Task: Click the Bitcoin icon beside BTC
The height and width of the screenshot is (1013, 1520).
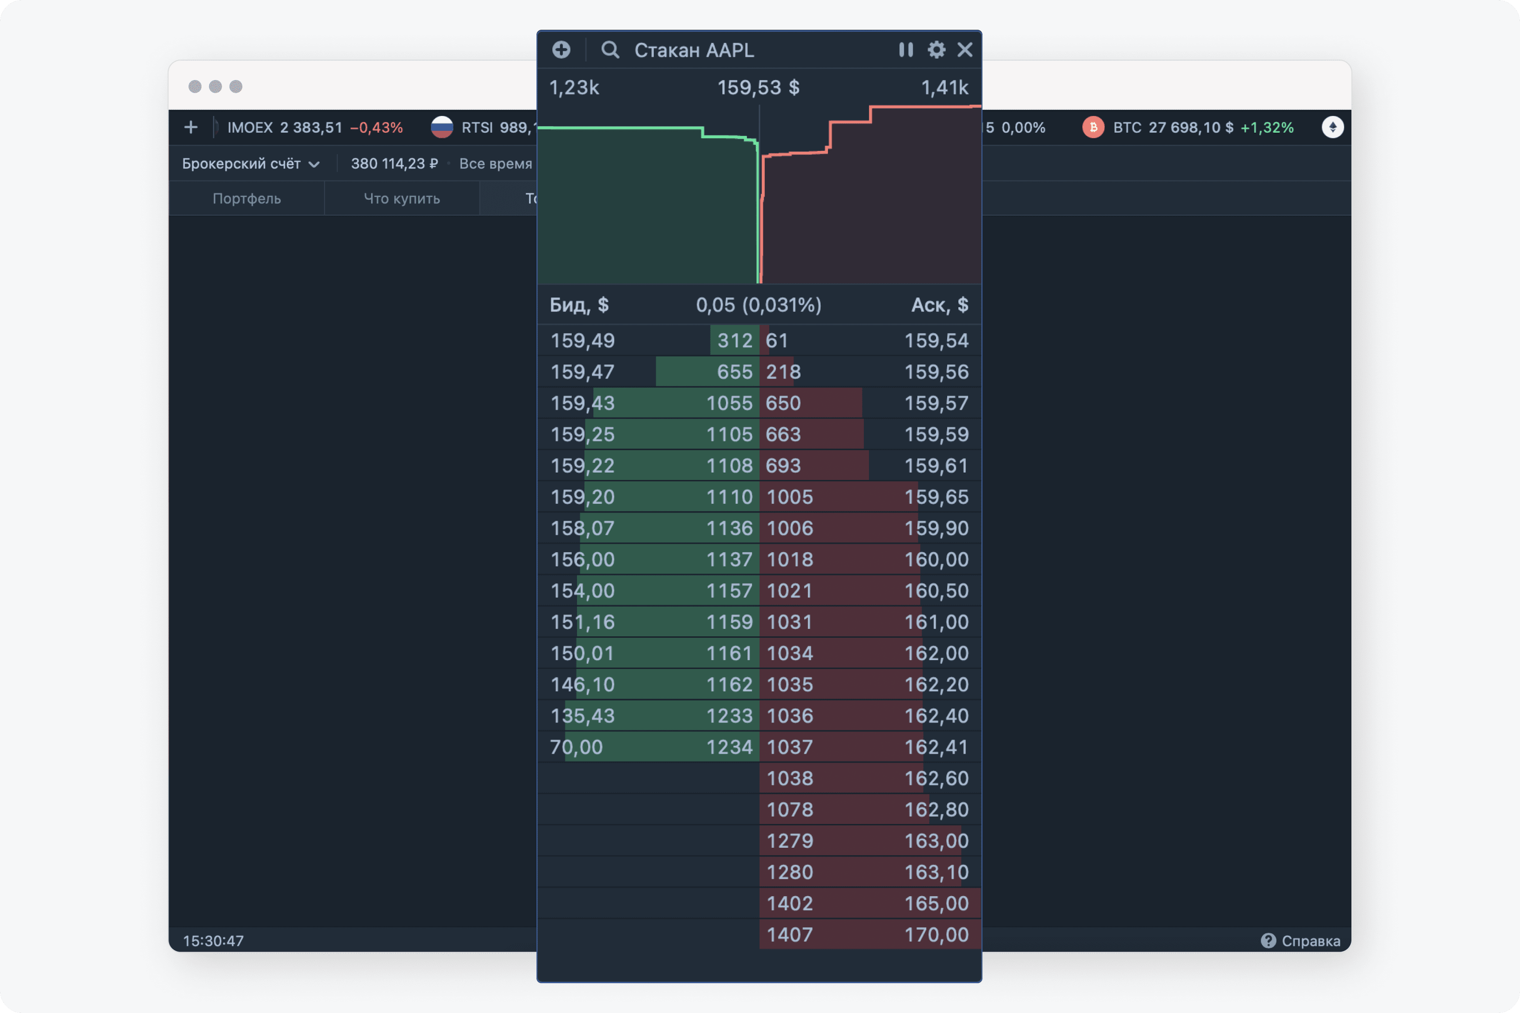Action: click(x=1093, y=127)
